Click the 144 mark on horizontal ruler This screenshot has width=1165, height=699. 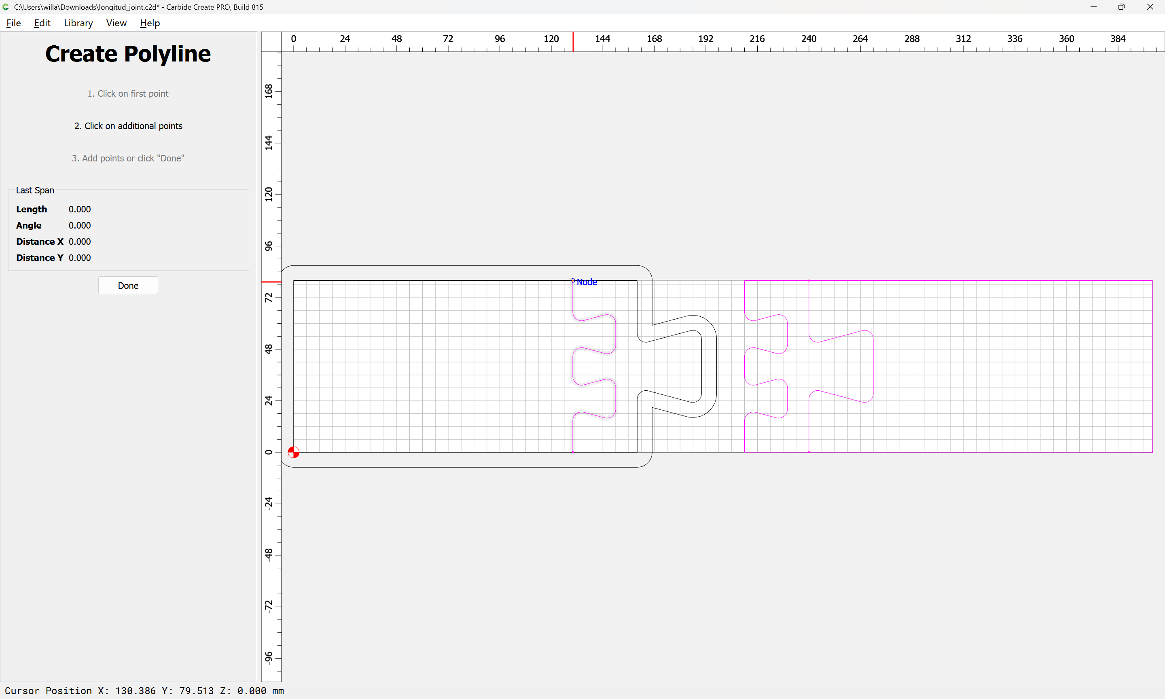pos(602,38)
